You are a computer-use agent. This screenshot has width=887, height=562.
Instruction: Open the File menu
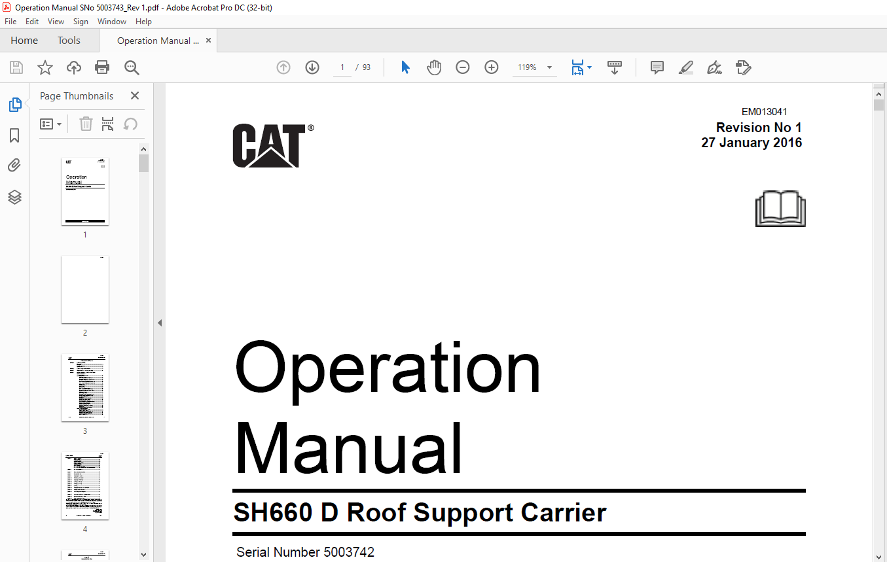(x=10, y=22)
